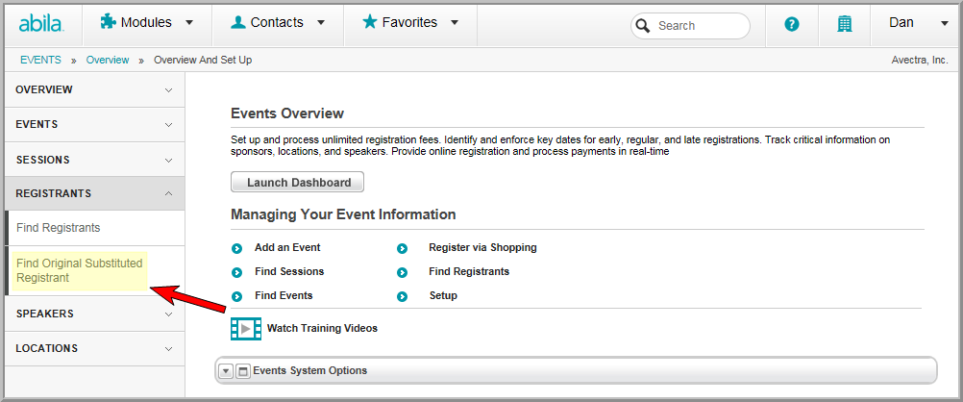Open the Contacts menu
Viewport: 963px width, 402px height.
(278, 23)
